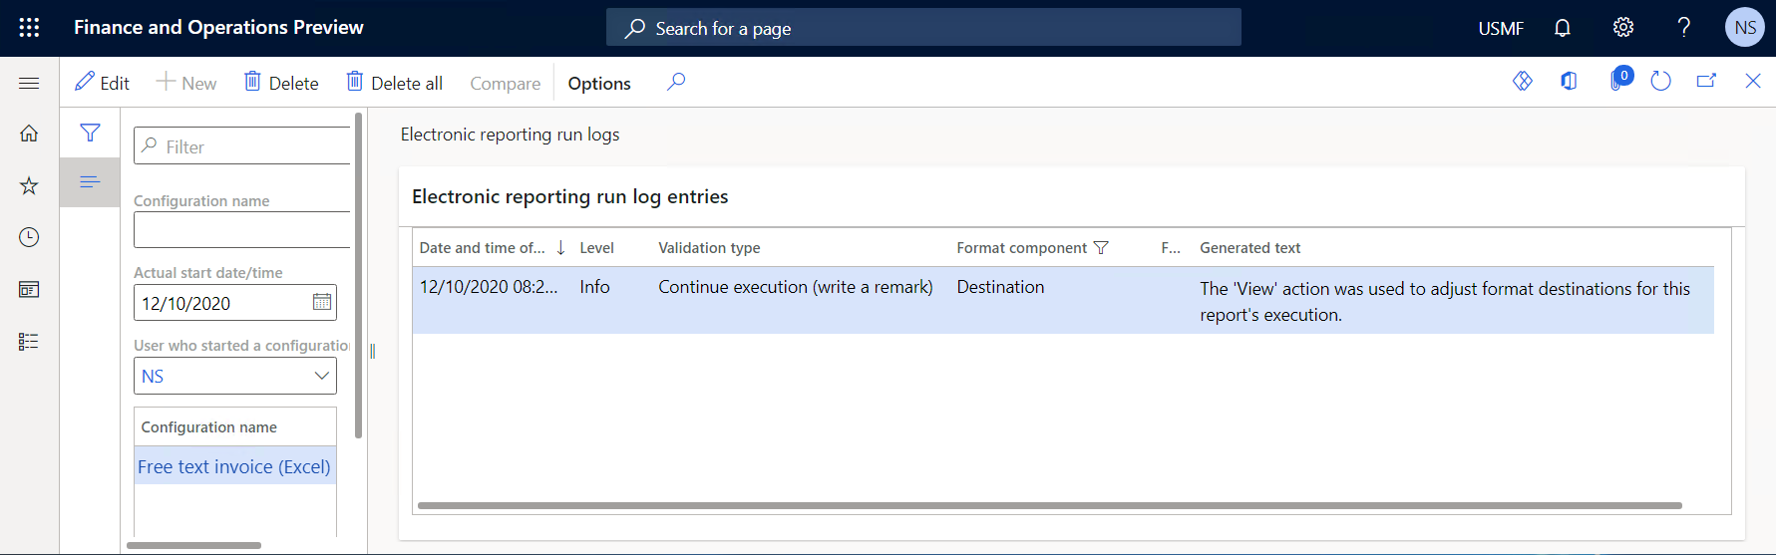Click New in the action pane
Image resolution: width=1776 pixels, height=555 pixels.
point(186,83)
